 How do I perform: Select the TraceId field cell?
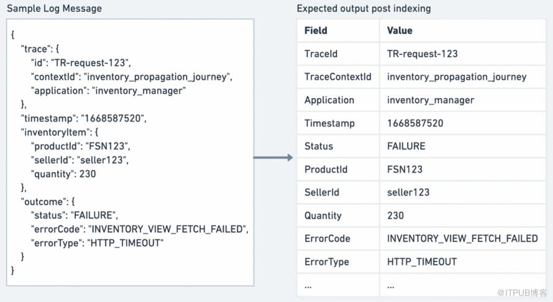pos(321,53)
